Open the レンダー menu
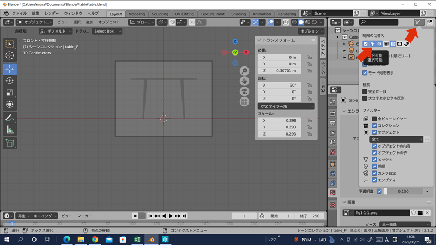Image resolution: width=436 pixels, height=245 pixels. [52, 13]
